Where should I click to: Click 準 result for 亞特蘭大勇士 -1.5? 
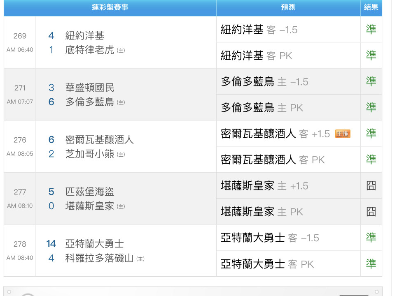click(x=371, y=238)
